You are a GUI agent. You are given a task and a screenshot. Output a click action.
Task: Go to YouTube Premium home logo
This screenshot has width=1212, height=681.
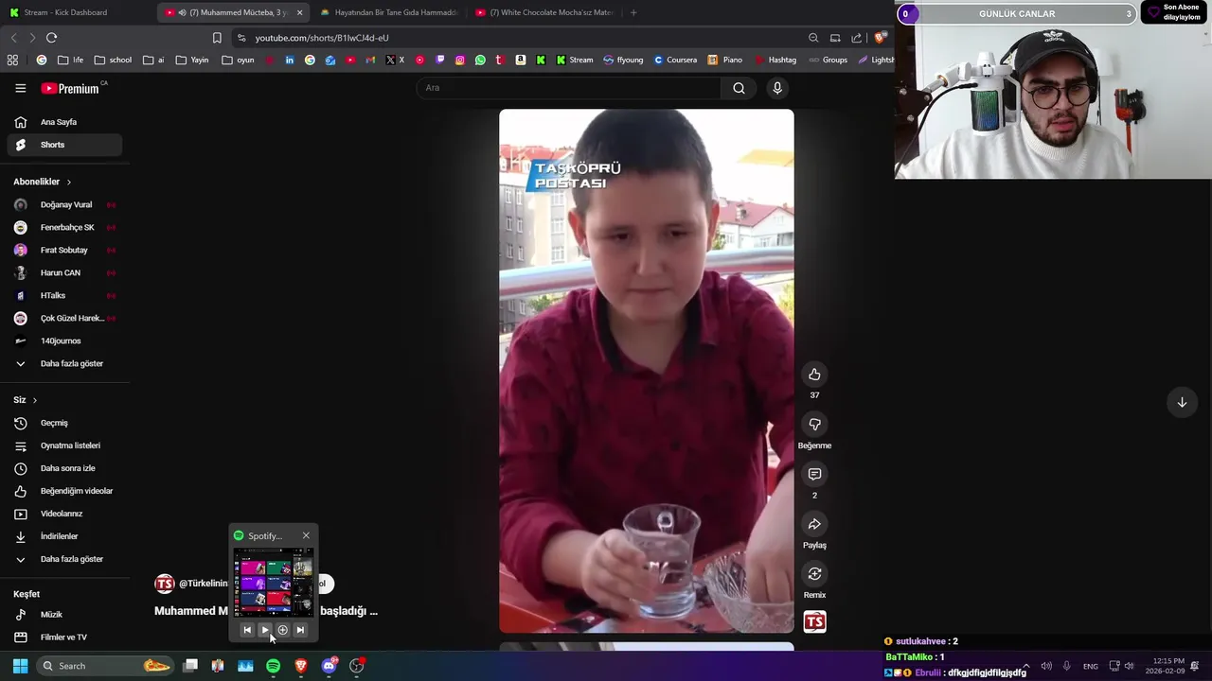click(x=70, y=88)
